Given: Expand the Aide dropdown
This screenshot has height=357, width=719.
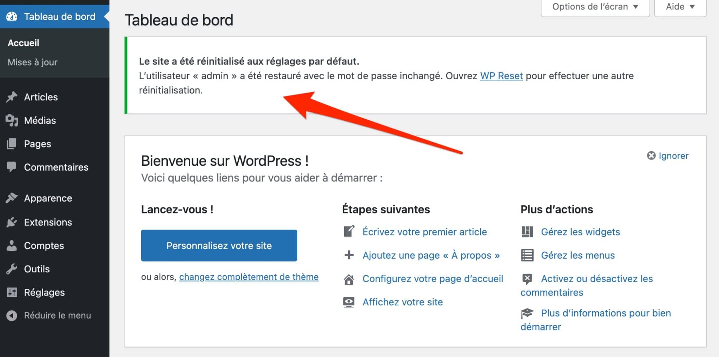Looking at the screenshot, I should [680, 6].
